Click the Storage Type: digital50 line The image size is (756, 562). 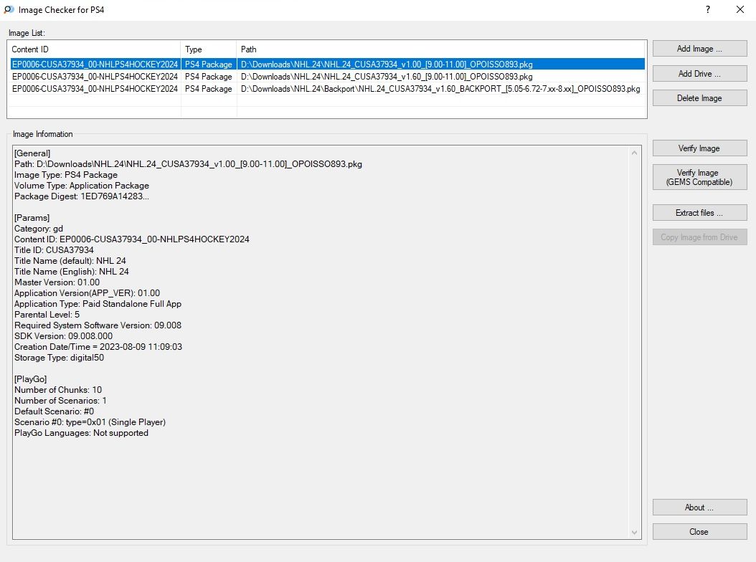(x=59, y=358)
